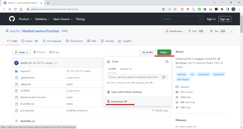243x129 pixels.
Task: Open Chrome three-dot menu
Action: 239,9
